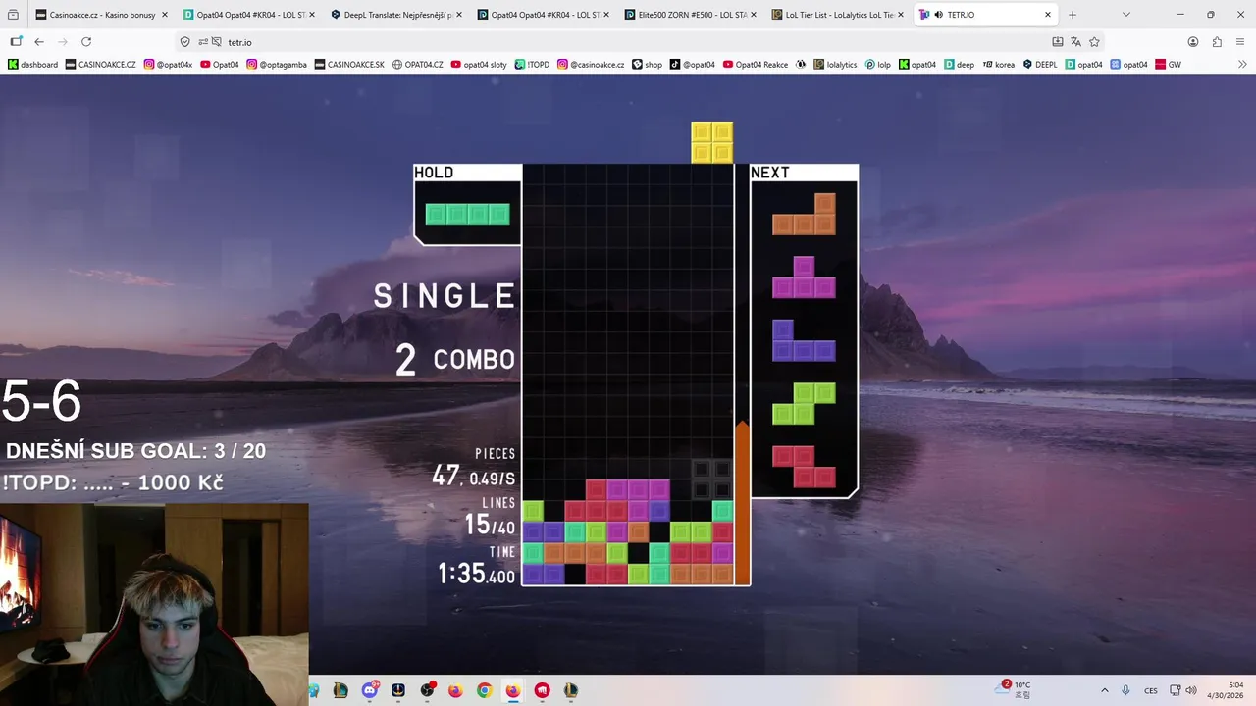Go back with the browser back arrow
This screenshot has height=706, width=1256.
pos(39,42)
